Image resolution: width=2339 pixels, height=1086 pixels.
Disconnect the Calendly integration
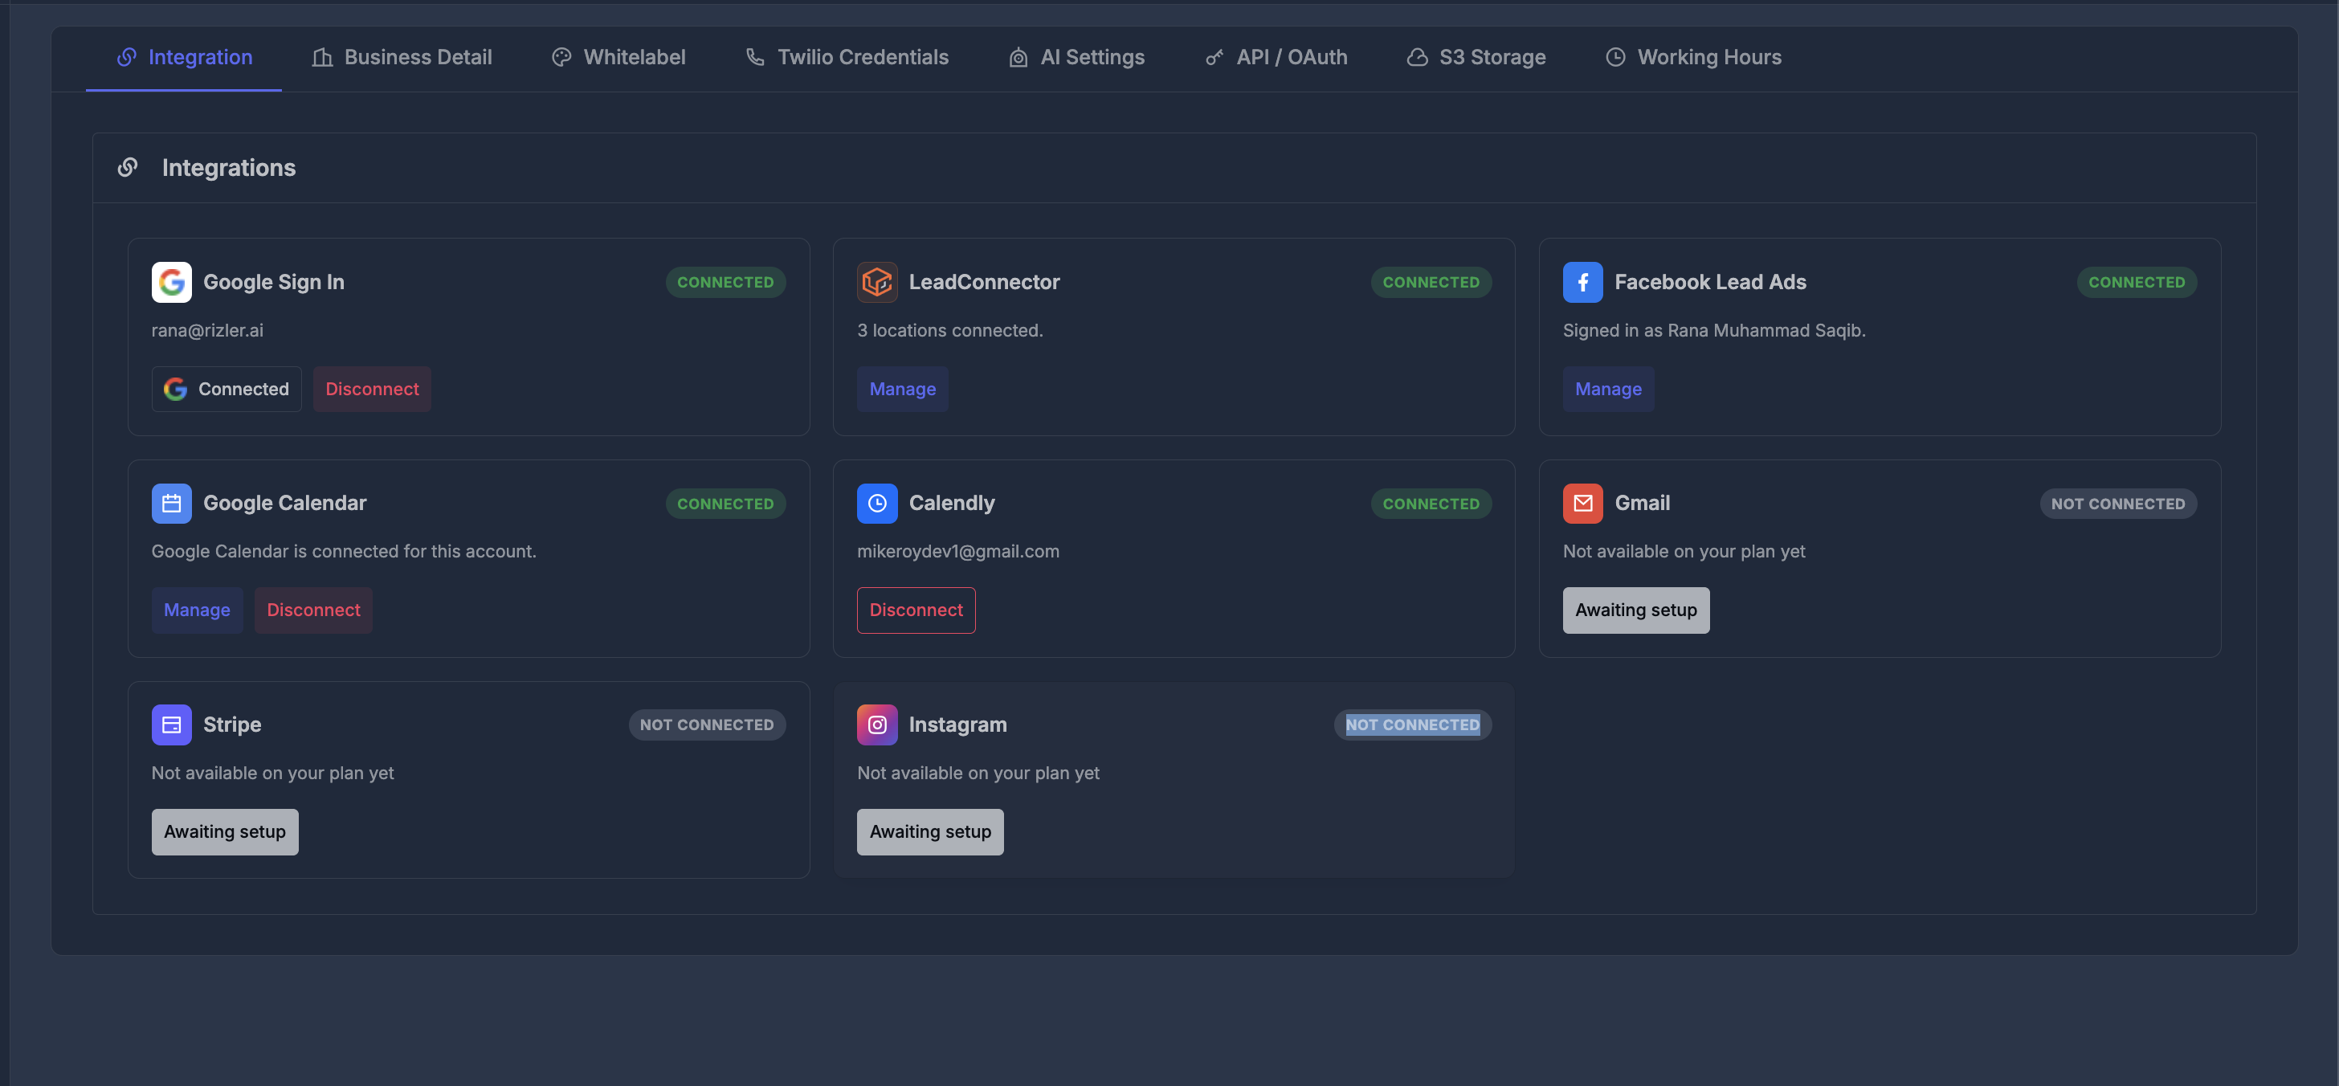click(916, 610)
